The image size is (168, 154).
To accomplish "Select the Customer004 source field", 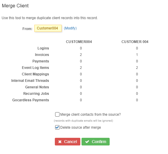I will point(48,28).
